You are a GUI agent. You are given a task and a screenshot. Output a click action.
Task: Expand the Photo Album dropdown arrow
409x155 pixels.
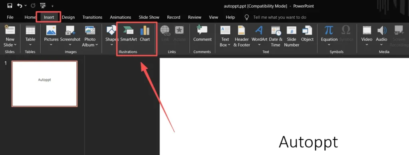pyautogui.click(x=97, y=45)
